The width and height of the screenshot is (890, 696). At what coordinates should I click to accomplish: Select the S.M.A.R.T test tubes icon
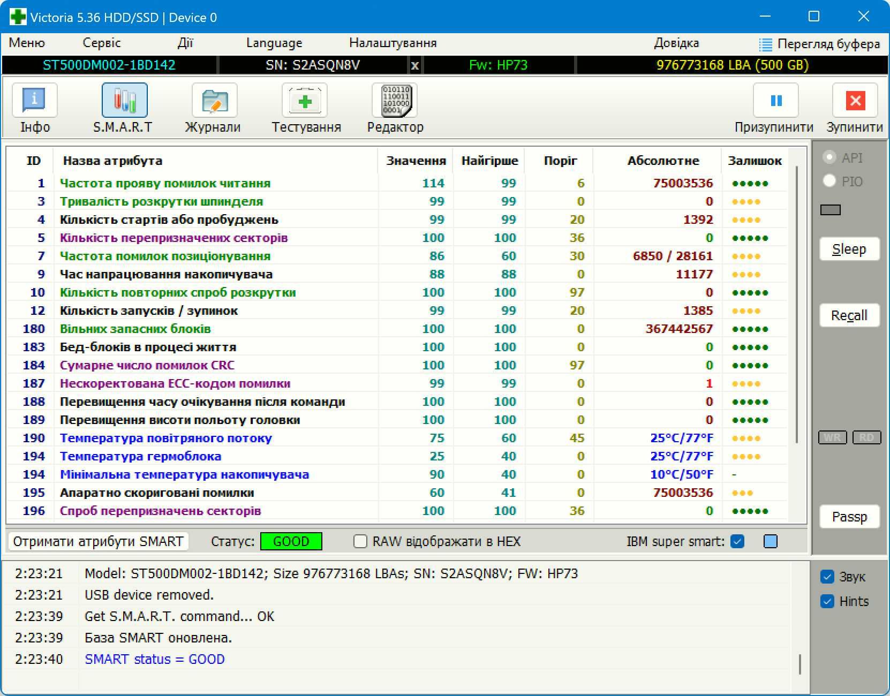click(x=124, y=100)
